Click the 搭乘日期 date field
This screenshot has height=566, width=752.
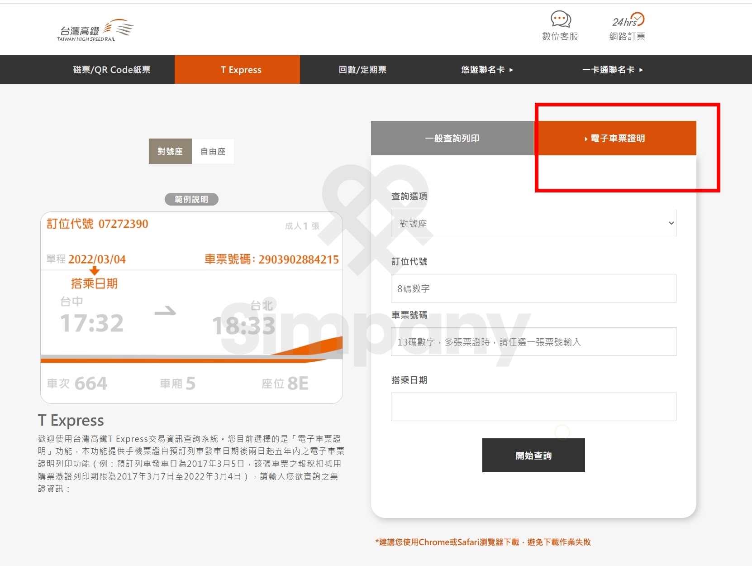pyautogui.click(x=533, y=407)
